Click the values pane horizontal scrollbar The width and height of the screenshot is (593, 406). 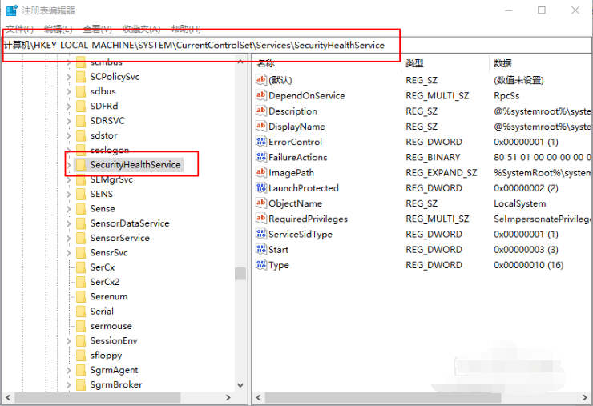377,396
